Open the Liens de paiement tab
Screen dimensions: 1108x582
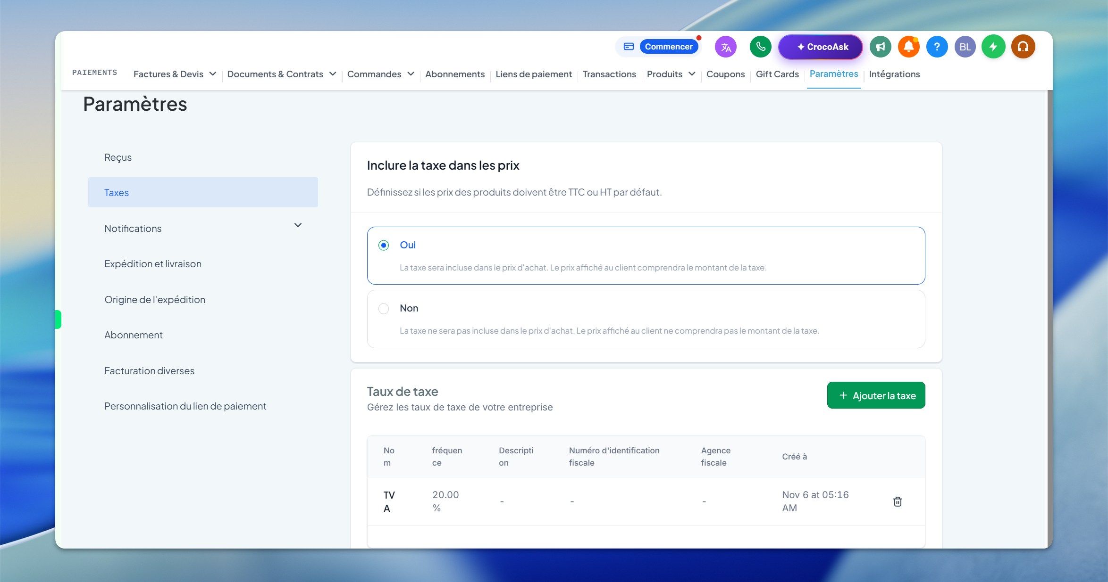[534, 74]
